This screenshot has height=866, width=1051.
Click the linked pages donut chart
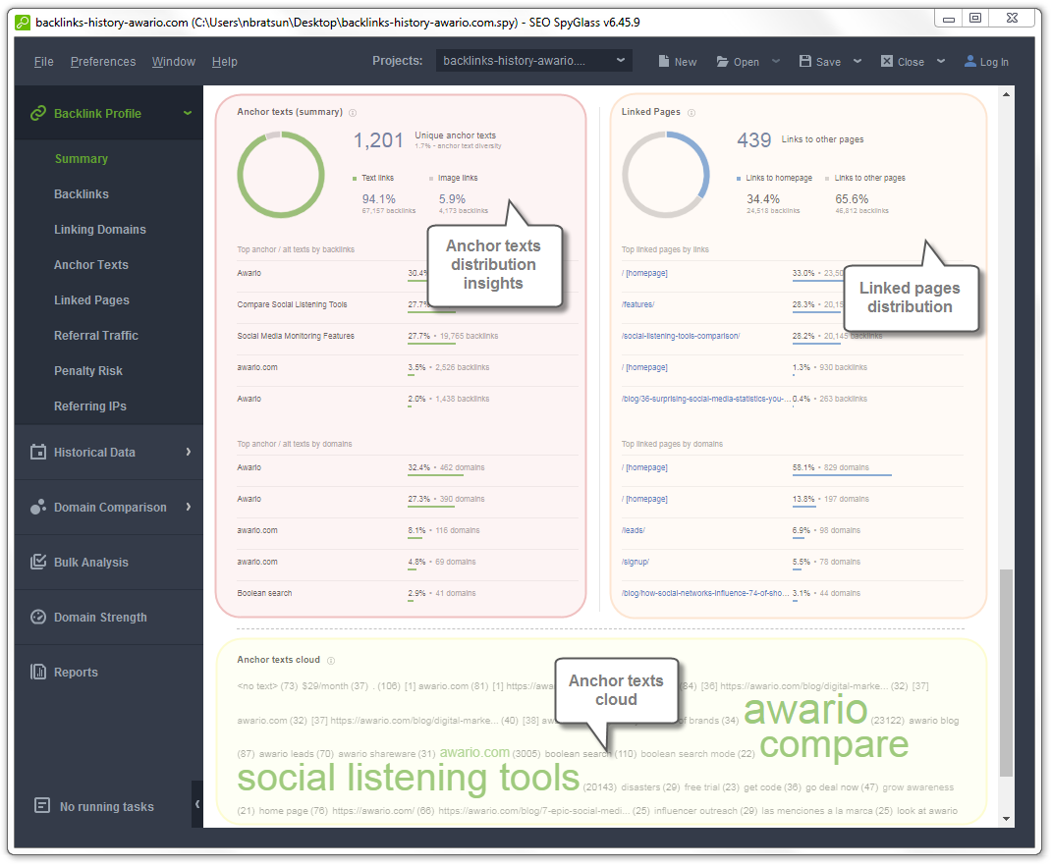click(666, 175)
